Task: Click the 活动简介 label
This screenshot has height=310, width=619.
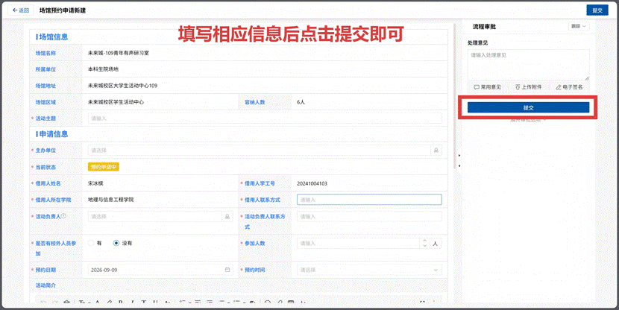Action: pyautogui.click(x=45, y=285)
